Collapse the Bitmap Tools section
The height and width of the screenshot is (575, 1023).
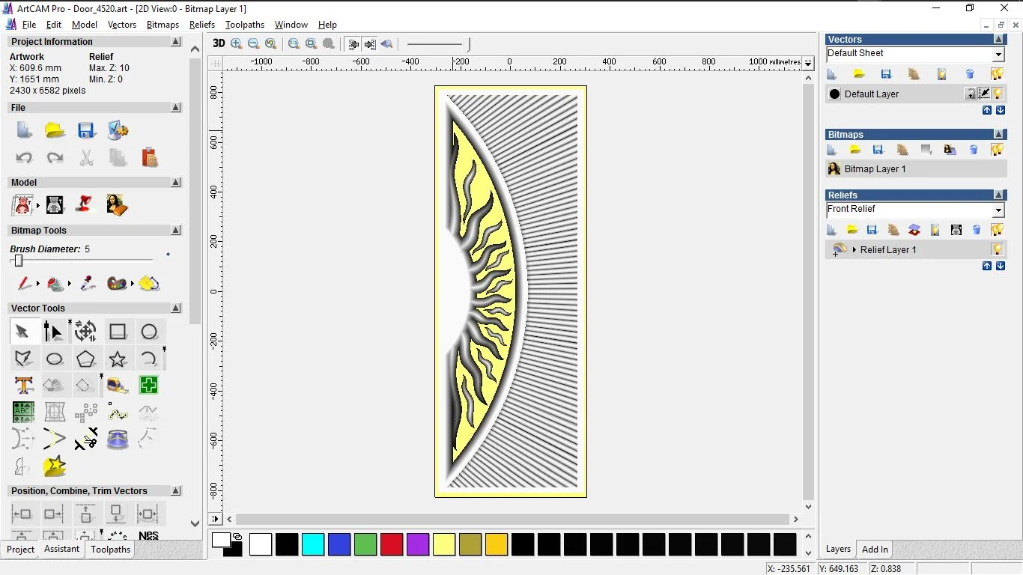(x=176, y=231)
